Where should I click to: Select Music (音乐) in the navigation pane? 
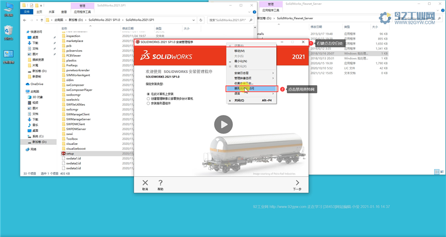[x=35, y=125]
